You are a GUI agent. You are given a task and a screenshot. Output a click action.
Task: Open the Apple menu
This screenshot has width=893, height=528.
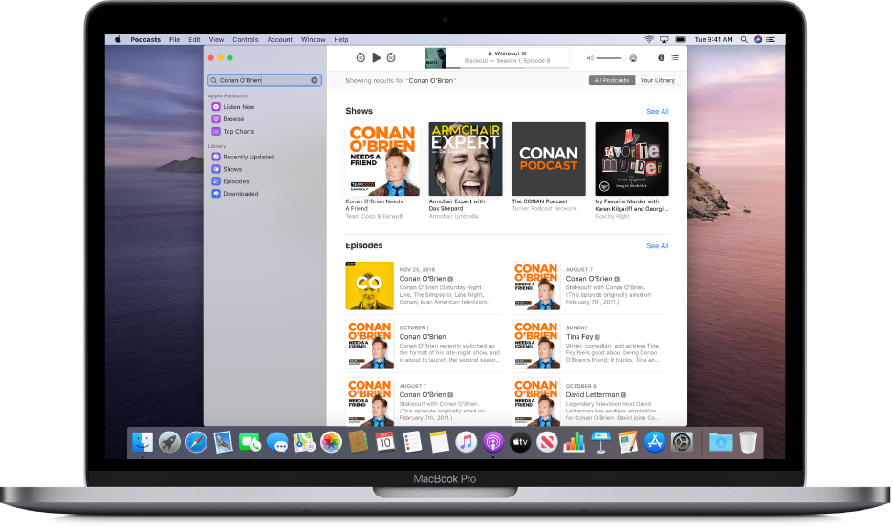[118, 39]
